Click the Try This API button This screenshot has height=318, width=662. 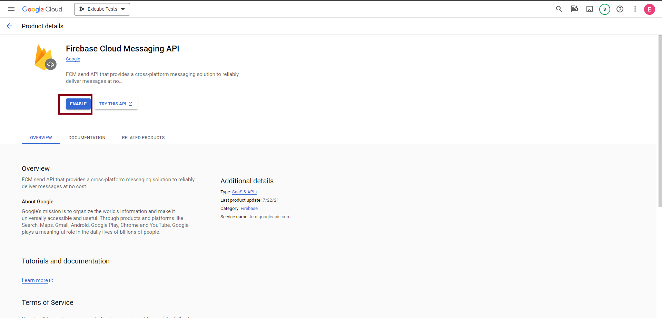116,104
